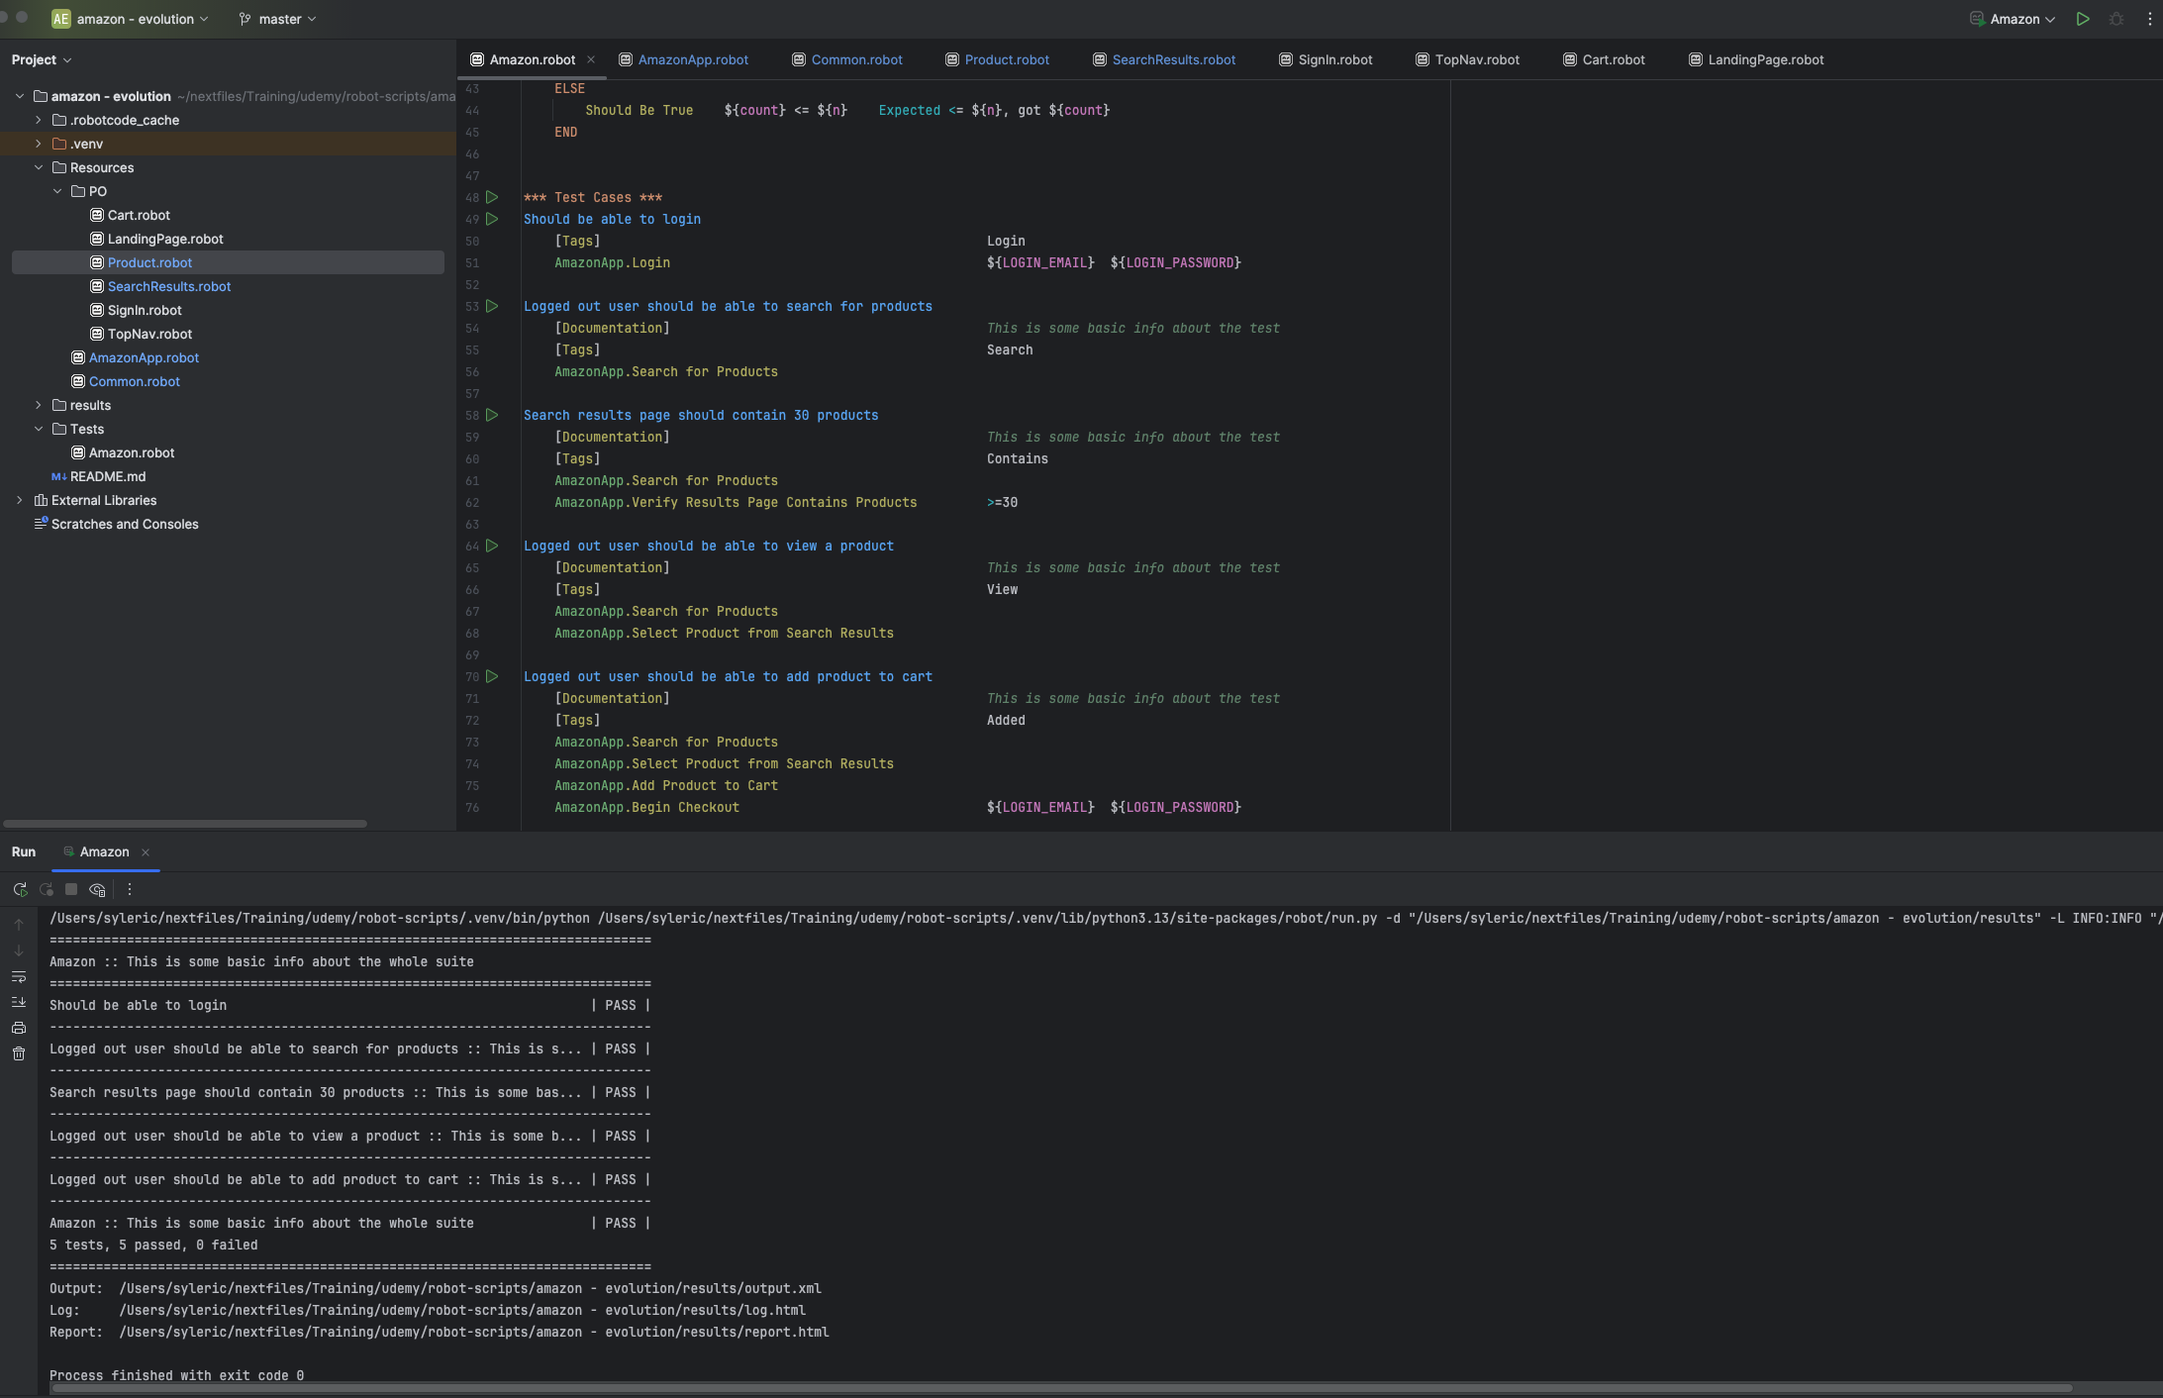Open the Amazon run configuration dropdown
The width and height of the screenshot is (2163, 1398).
point(2011,19)
